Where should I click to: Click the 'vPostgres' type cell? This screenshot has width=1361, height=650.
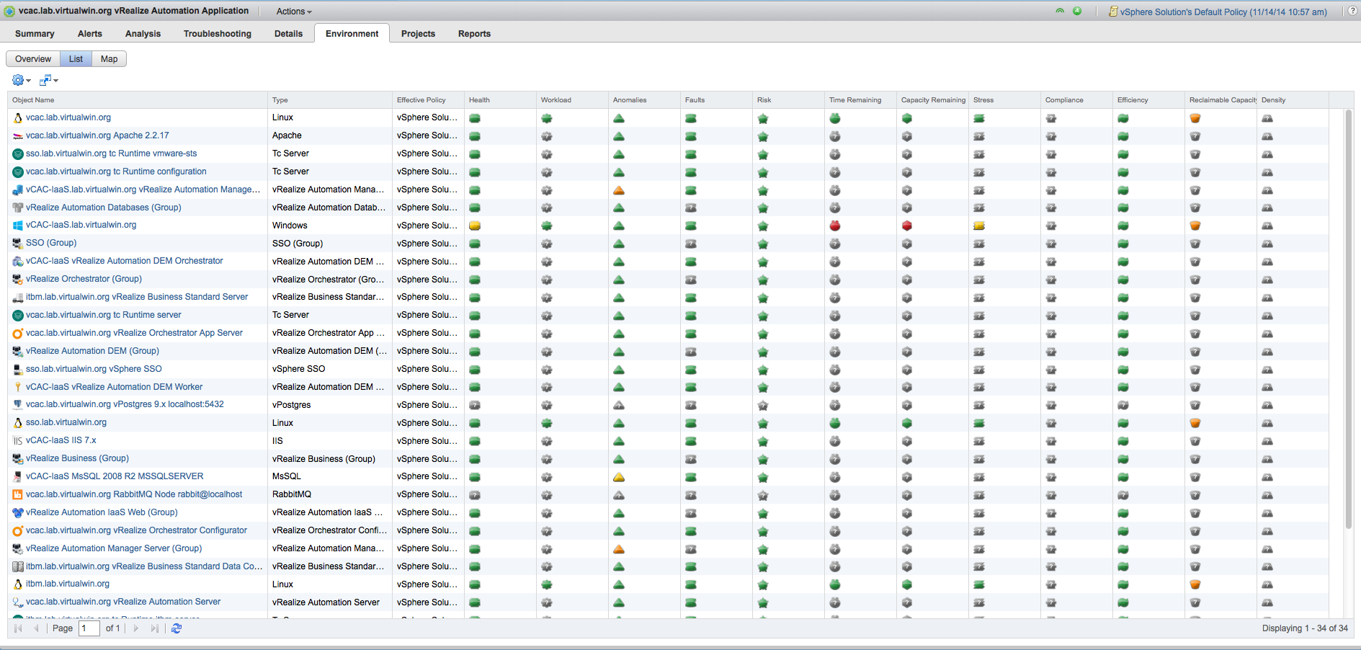(x=330, y=405)
